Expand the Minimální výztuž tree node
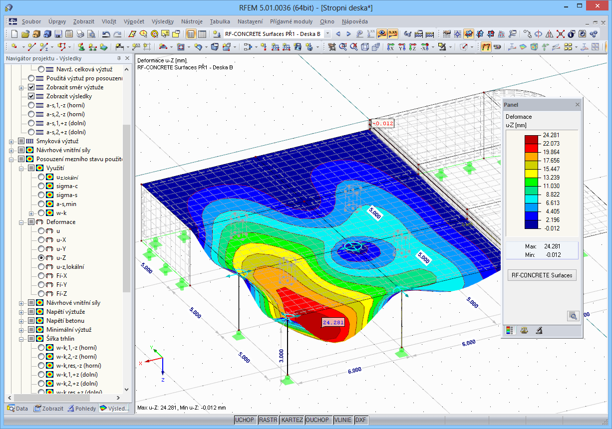The width and height of the screenshot is (612, 429). click(x=21, y=330)
